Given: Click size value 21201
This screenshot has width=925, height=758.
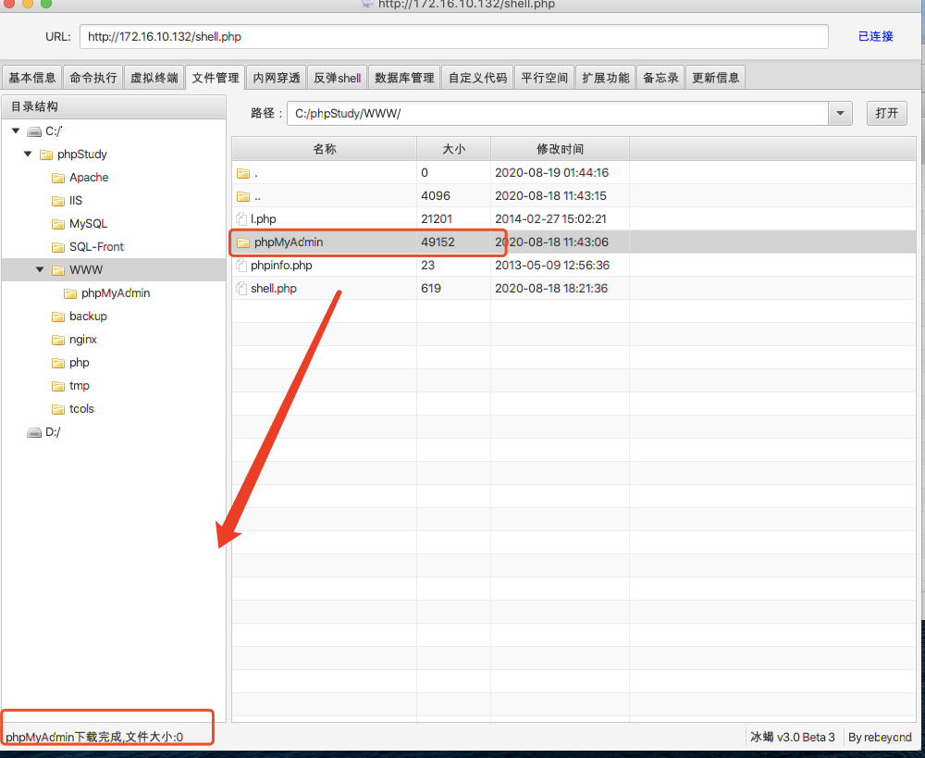Looking at the screenshot, I should click(x=437, y=219).
